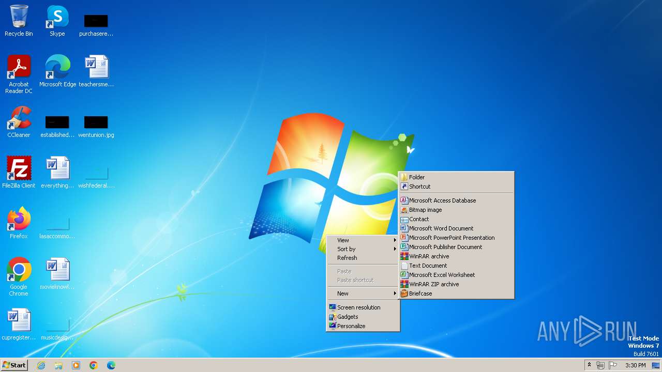Create a Microsoft Publisher Document
This screenshot has width=662, height=372.
(x=456, y=247)
